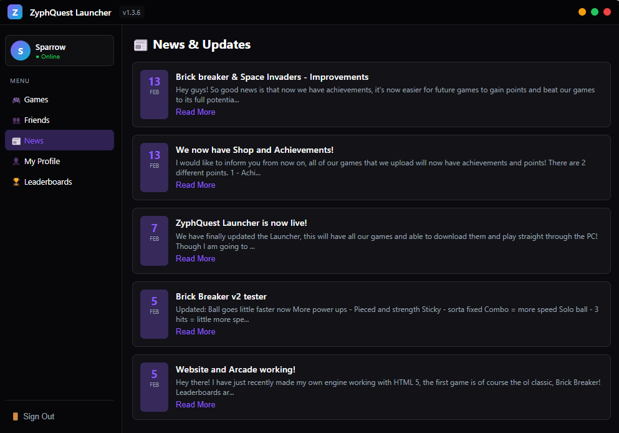619x433 pixels.
Task: Open the Friends icon in the menu
Action: [x=16, y=120]
